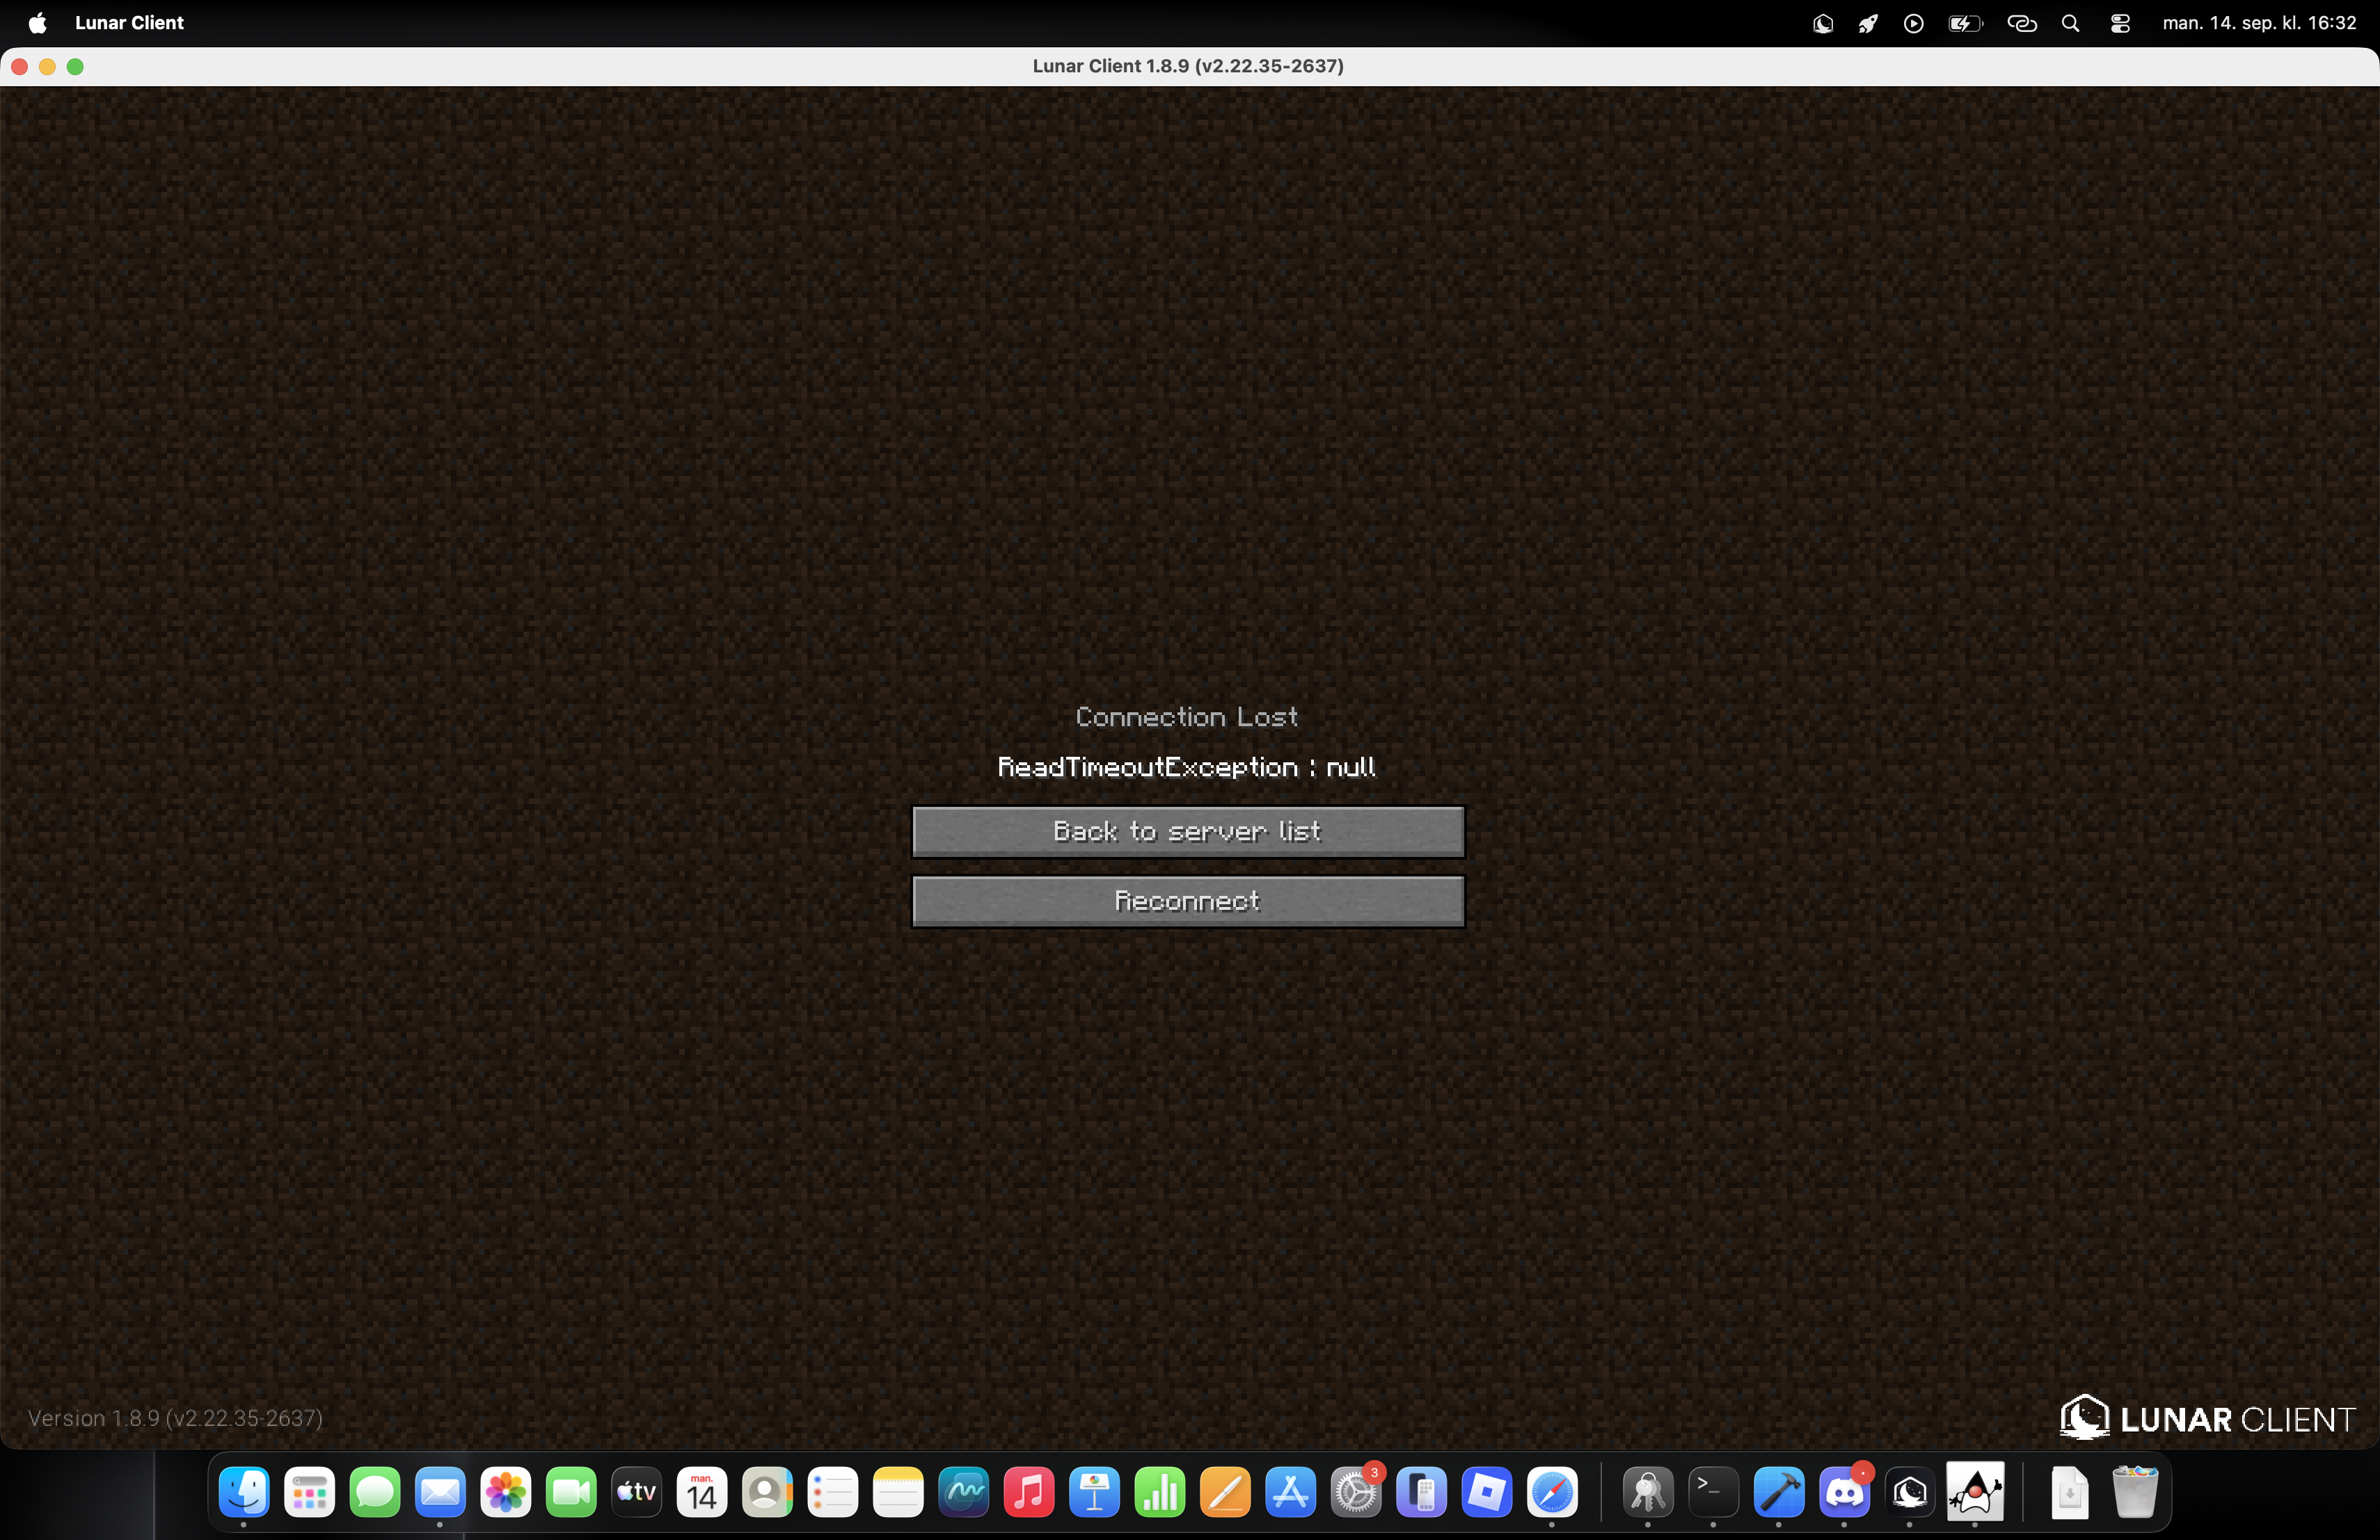This screenshot has width=2380, height=1540.
Task: Show battery status in menu bar
Action: (x=1965, y=23)
